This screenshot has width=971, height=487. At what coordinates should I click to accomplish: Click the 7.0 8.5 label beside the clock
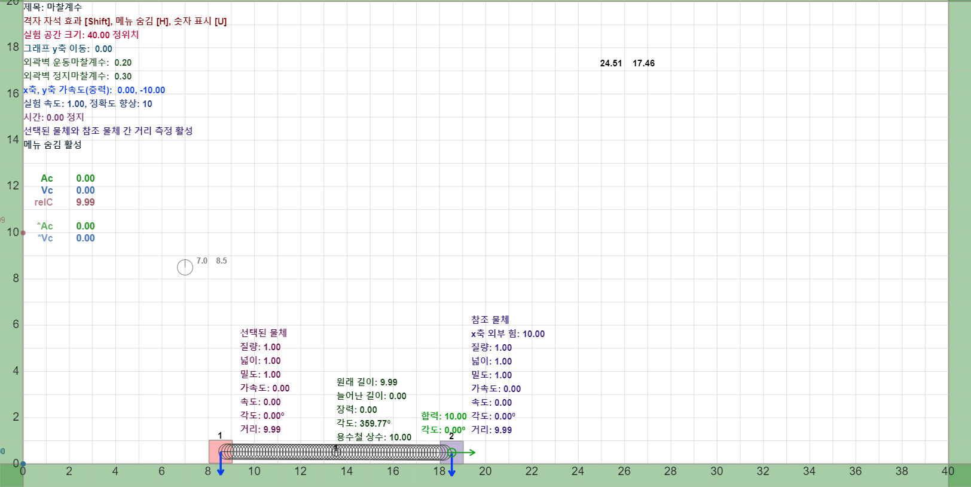(212, 261)
